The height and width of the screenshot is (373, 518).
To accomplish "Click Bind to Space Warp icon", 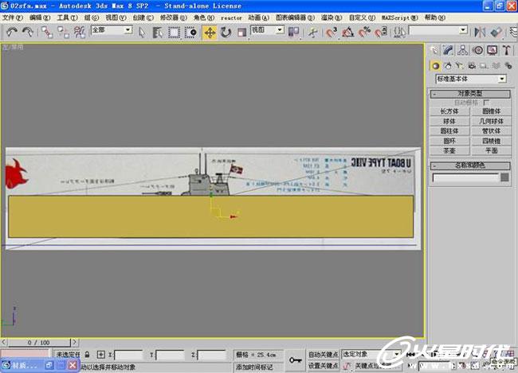I will [79, 33].
